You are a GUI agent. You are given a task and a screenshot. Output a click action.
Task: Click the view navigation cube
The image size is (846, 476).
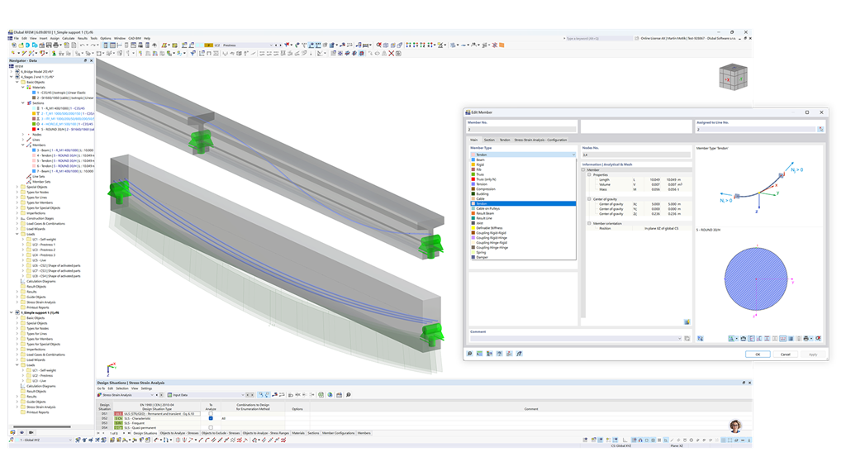[x=734, y=77]
